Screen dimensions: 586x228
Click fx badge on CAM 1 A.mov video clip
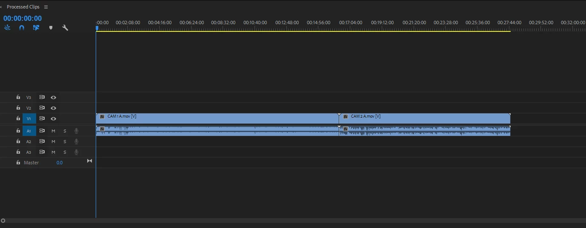[x=102, y=116]
